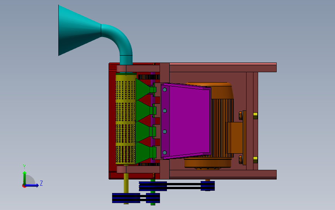Select the topmost green cone nozzle
Image resolution: width=335 pixels, height=210 pixels.
143,90
